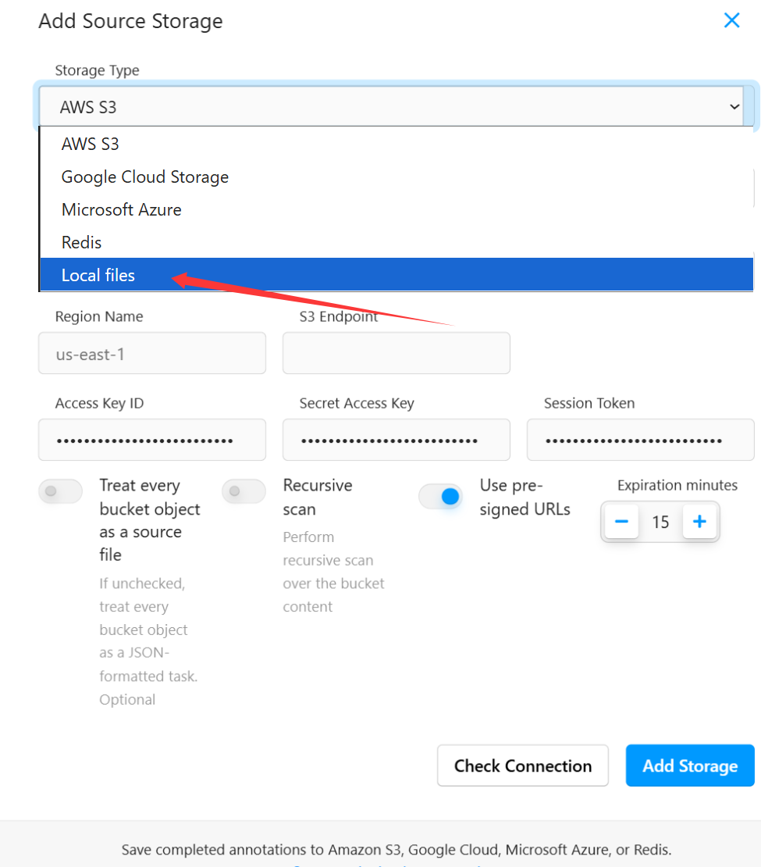761x867 pixels.
Task: Click the Session Token field
Action: [x=641, y=440]
